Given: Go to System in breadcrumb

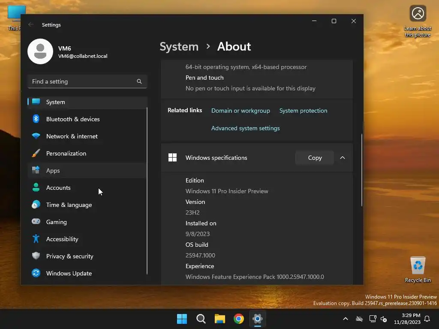Looking at the screenshot, I should (179, 46).
